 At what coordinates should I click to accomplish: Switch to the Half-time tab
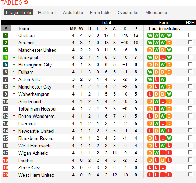pos(47,13)
